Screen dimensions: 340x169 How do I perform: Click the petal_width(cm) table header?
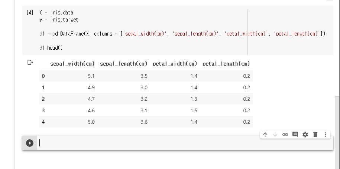tap(175, 64)
